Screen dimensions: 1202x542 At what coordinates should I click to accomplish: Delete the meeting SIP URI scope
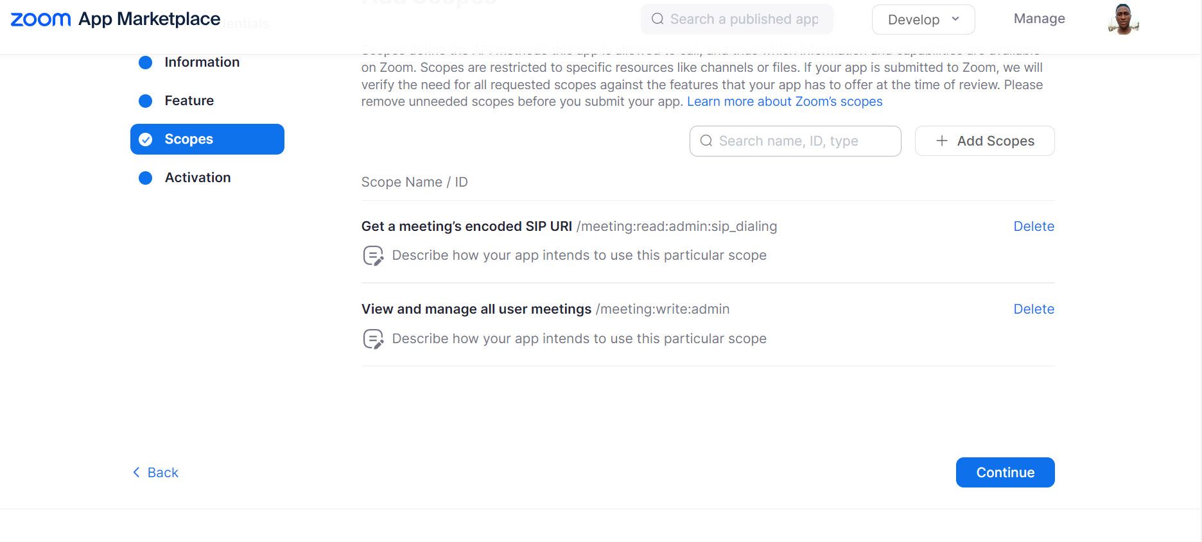click(x=1034, y=226)
